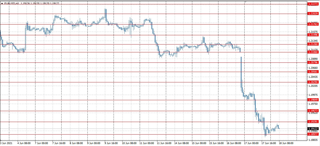Click the time label 15 Jun 16:00
This screenshot has height=146, width=320.
pos(217,143)
